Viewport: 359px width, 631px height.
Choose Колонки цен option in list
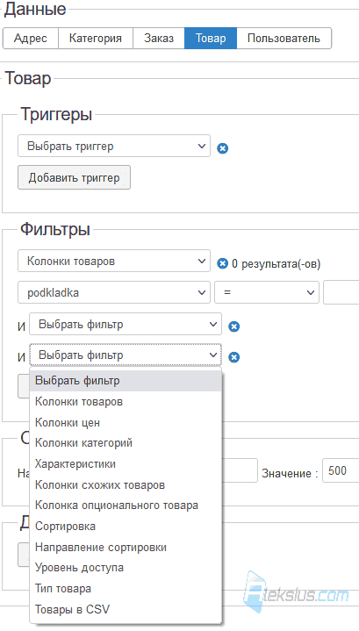pyautogui.click(x=126, y=422)
